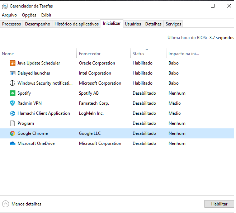Viewport: 236px width, 213px height.
Task: Sort by Impacto na inicialização header
Action: point(184,54)
